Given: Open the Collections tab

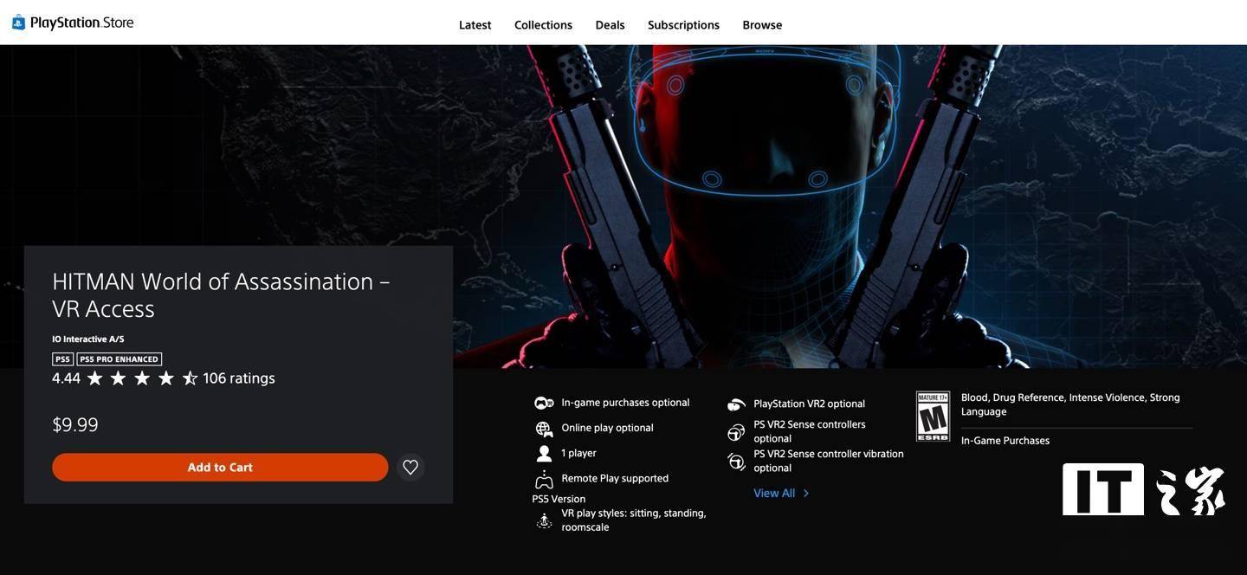Looking at the screenshot, I should click(543, 25).
